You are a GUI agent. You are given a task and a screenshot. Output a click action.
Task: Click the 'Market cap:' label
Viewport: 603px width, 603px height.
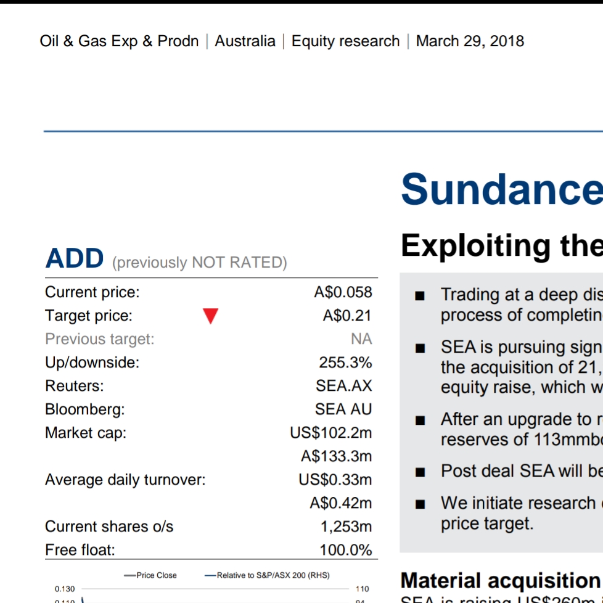(x=86, y=433)
